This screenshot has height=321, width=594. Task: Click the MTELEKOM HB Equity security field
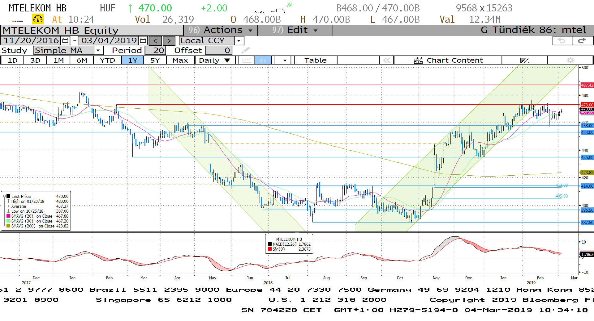[x=92, y=31]
